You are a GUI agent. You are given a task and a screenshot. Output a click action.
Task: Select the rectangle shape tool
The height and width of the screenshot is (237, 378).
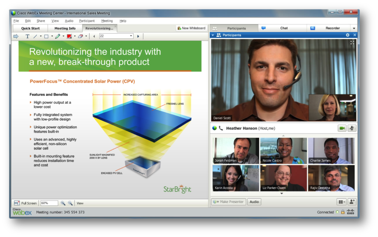(x=46, y=36)
